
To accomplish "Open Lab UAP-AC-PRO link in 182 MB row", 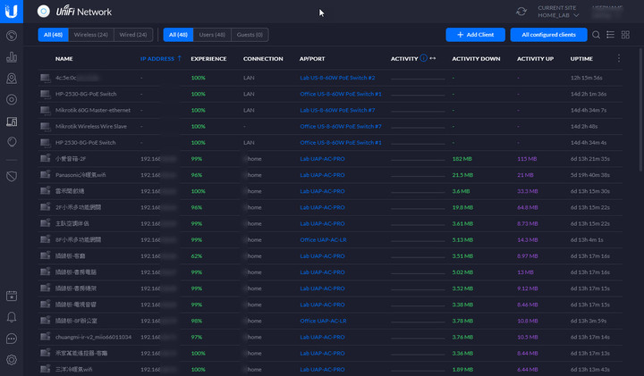I will pos(322,159).
